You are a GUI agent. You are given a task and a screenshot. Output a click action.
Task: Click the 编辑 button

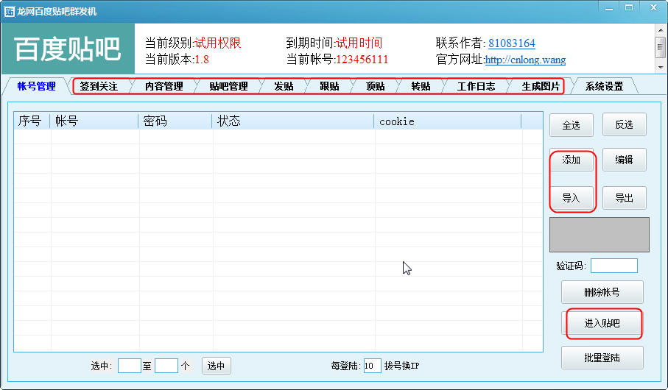click(624, 160)
